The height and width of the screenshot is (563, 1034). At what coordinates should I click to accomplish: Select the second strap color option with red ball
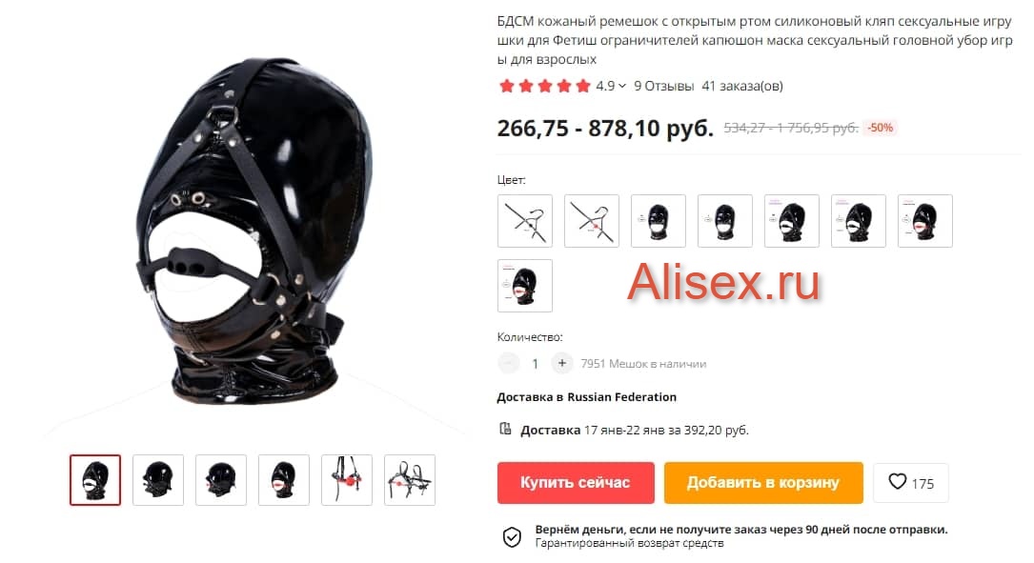[x=592, y=221]
